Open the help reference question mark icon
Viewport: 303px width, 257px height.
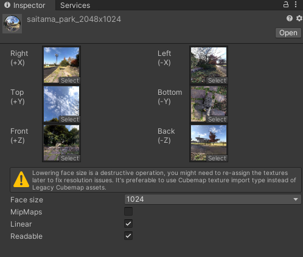(x=290, y=18)
